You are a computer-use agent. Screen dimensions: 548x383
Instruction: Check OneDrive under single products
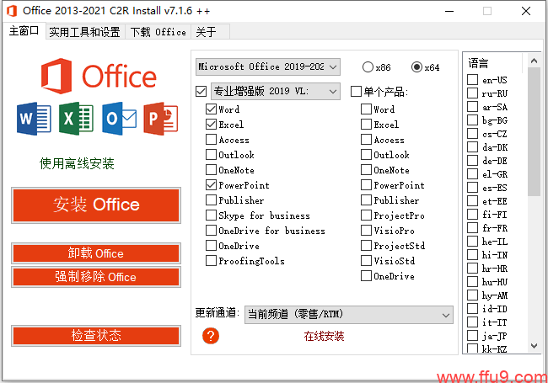(366, 276)
